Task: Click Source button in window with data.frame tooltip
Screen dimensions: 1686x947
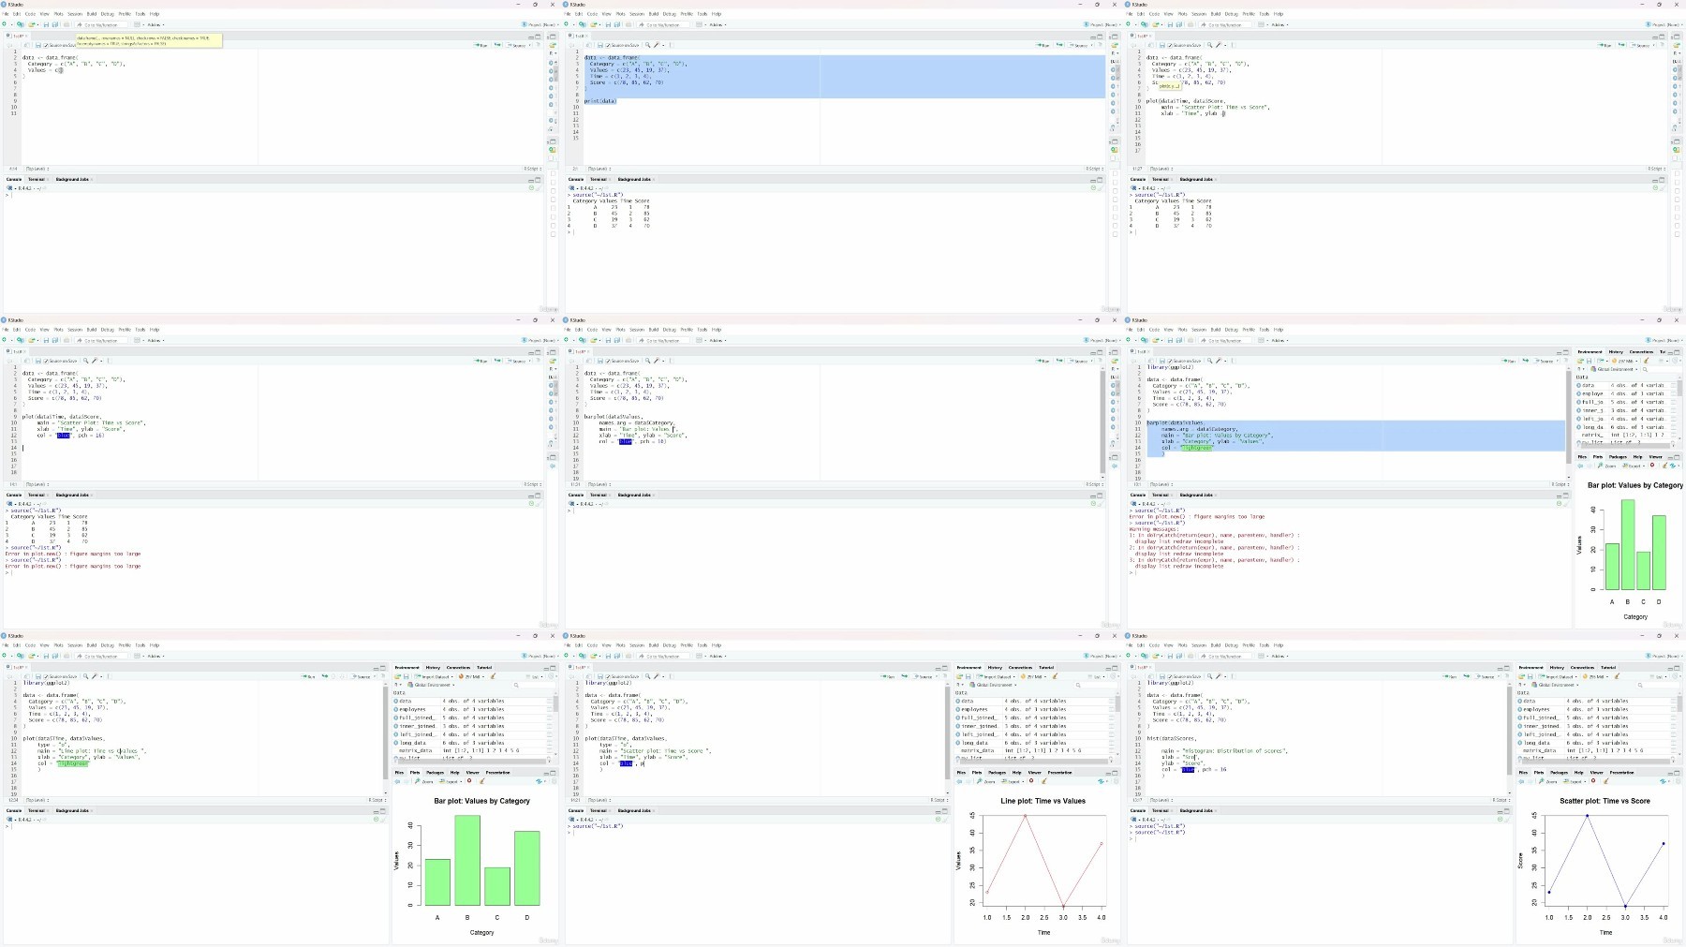Action: tap(518, 45)
